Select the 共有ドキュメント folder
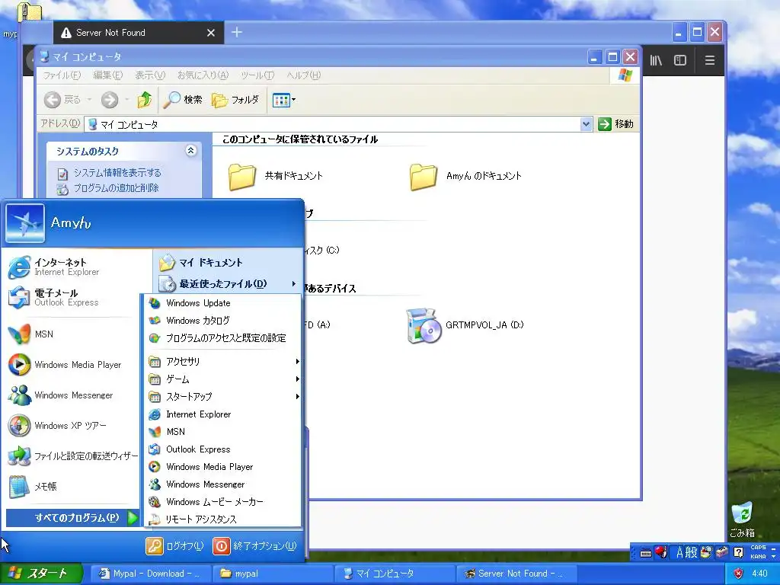Image resolution: width=780 pixels, height=585 pixels. (275, 176)
